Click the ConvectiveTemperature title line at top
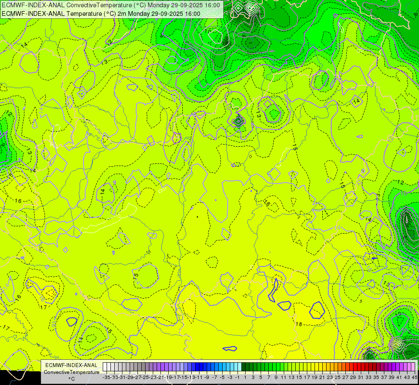This screenshot has height=385, width=419. (x=111, y=5)
